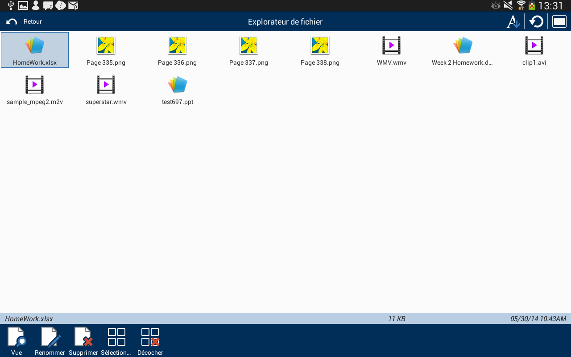Viewport: 571px width, 357px height.
Task: Toggle the battery charging indicator
Action: (x=533, y=6)
